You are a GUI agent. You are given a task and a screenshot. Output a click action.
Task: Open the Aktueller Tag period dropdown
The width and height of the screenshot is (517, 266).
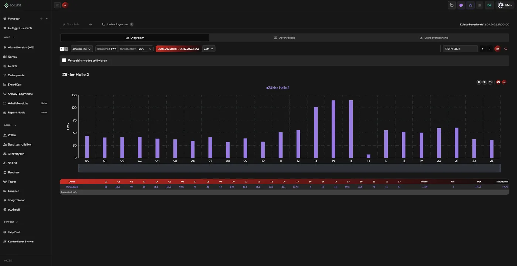tap(82, 49)
